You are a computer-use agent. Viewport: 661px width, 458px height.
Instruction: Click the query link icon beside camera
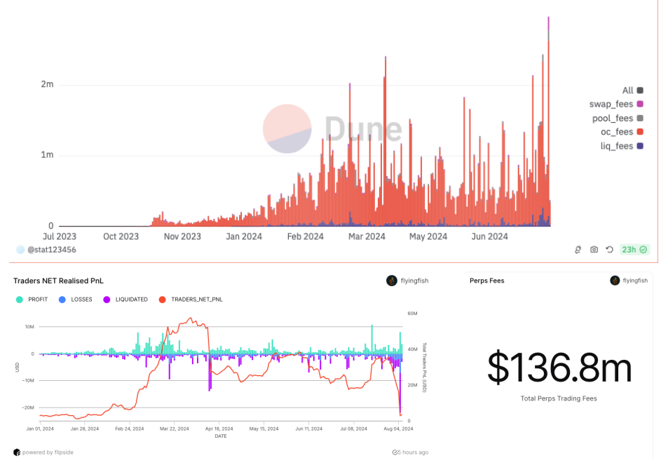(578, 250)
